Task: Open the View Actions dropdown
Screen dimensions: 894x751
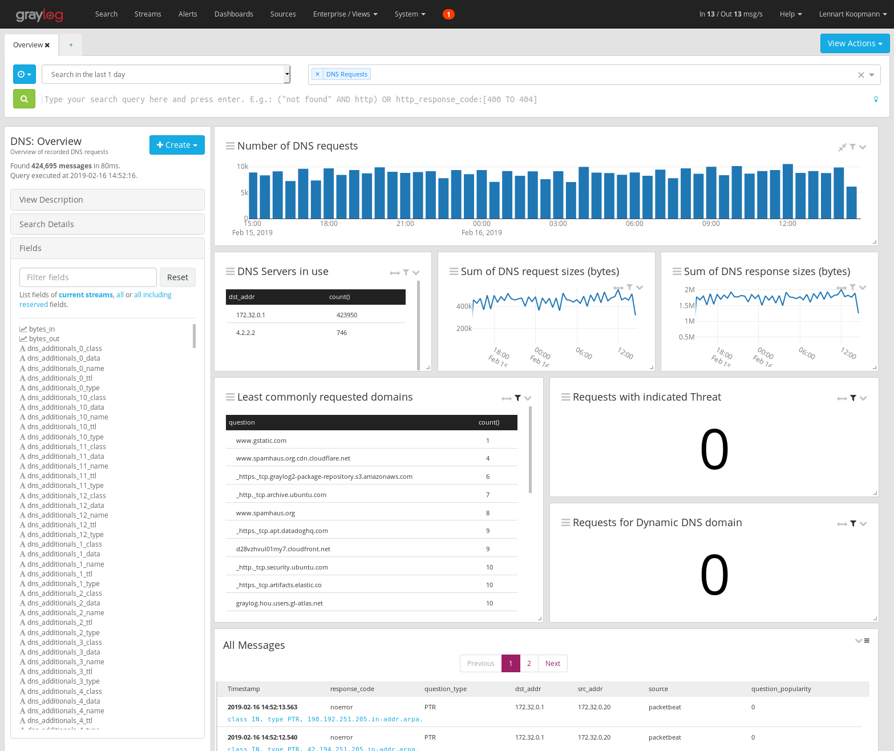Action: click(855, 43)
